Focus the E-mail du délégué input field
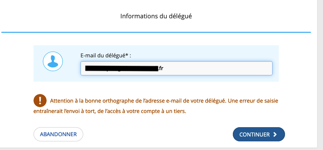Image resolution: width=323 pixels, height=150 pixels. [176, 68]
